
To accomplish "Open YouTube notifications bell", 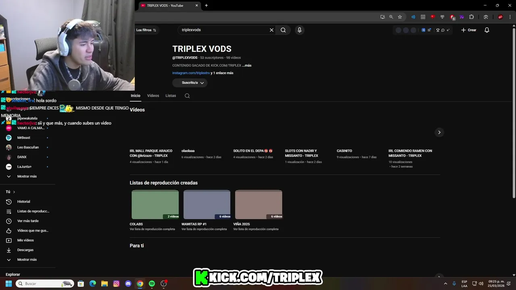I will point(487,30).
